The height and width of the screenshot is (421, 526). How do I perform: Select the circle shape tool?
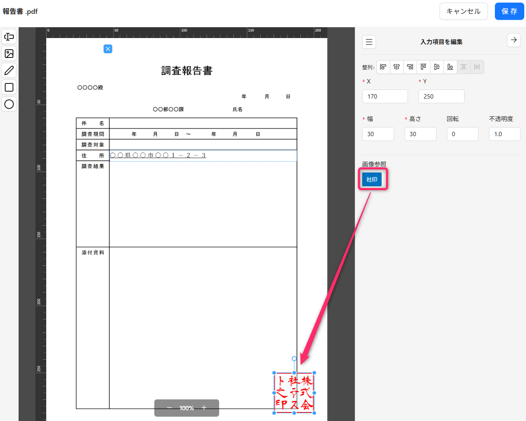pos(9,104)
